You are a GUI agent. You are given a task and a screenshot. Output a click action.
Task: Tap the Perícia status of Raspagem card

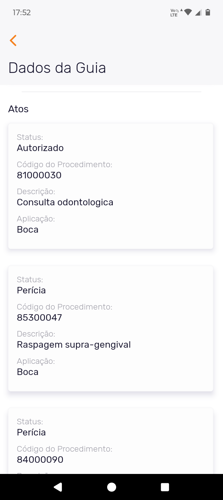click(x=31, y=290)
